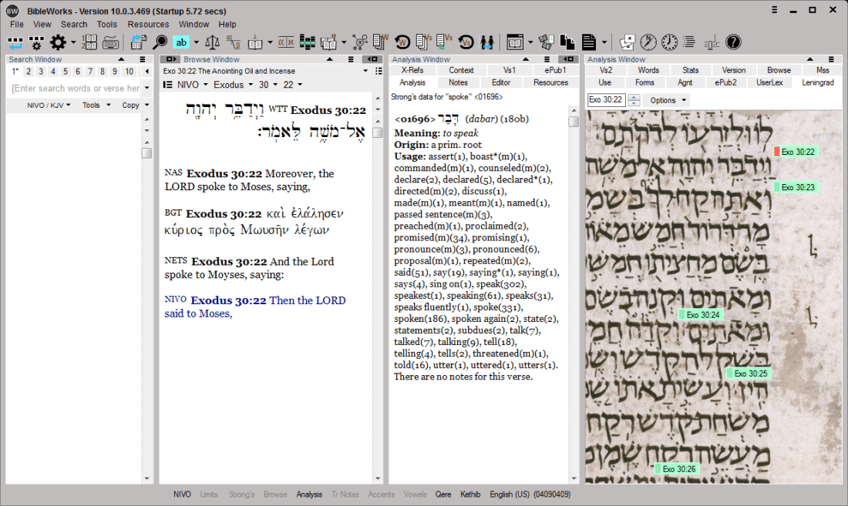Open the on-screen keyboard icon
Screen dimensions: 848x506
point(110,42)
